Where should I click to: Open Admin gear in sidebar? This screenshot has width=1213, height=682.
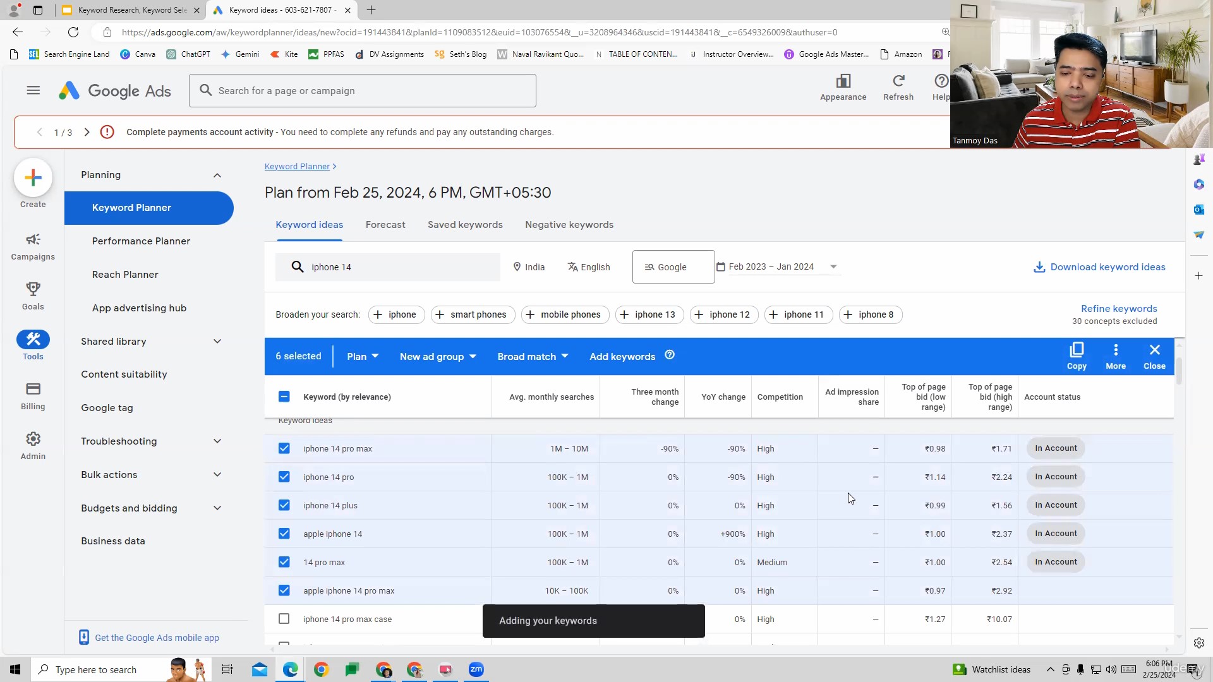pos(33,446)
